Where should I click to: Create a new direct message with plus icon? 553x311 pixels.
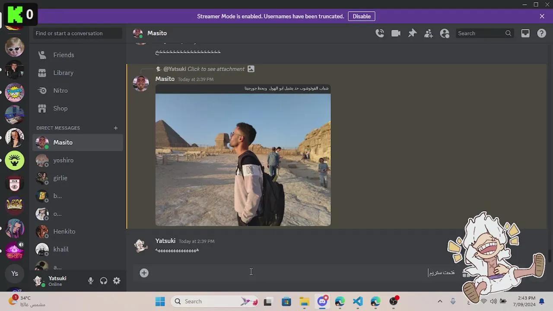click(116, 128)
